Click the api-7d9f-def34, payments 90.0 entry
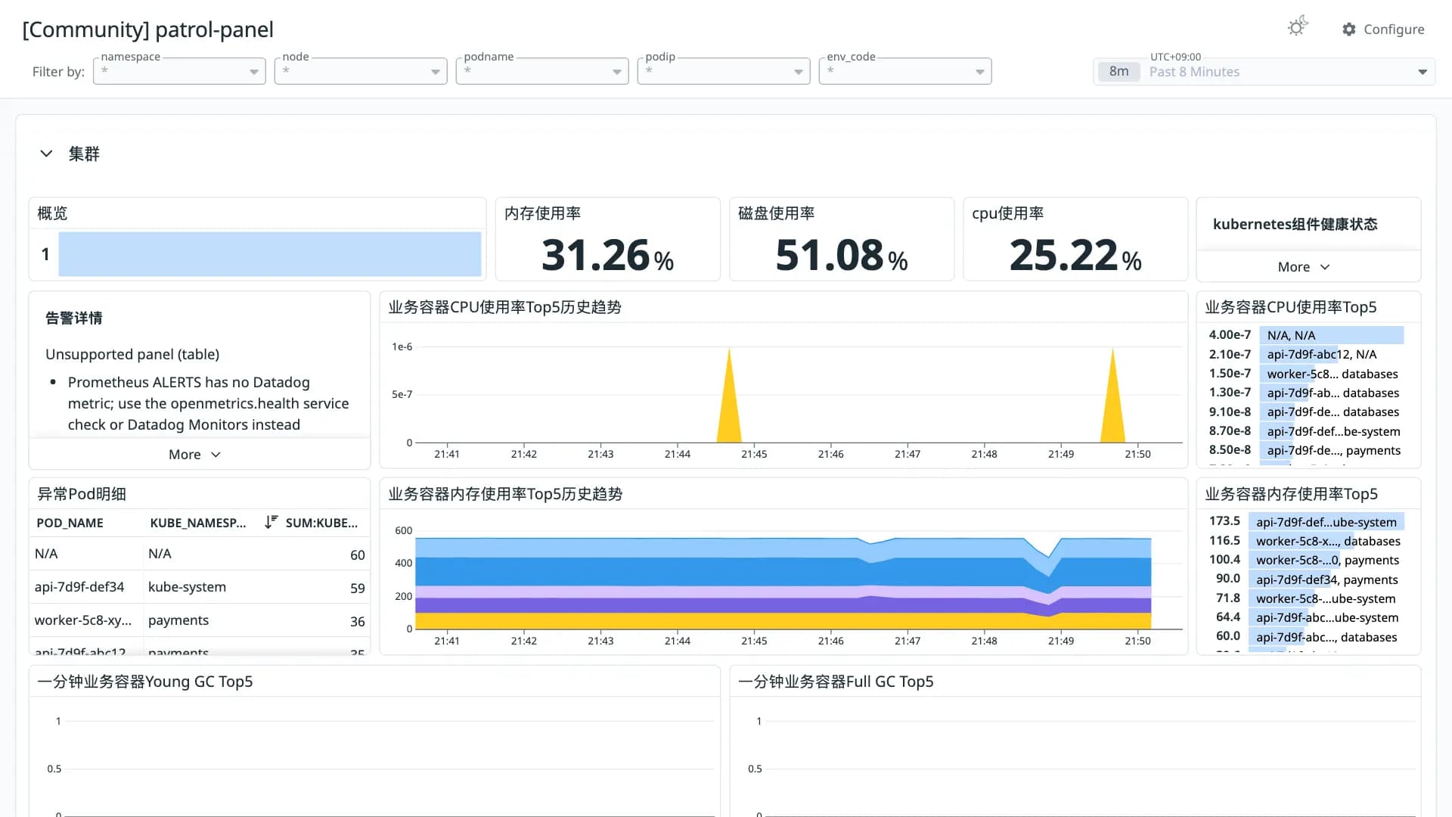The width and height of the screenshot is (1452, 817). click(x=1327, y=579)
